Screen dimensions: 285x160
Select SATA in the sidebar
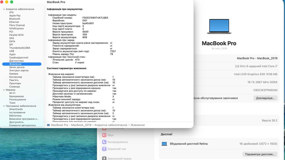[x=12, y=41]
